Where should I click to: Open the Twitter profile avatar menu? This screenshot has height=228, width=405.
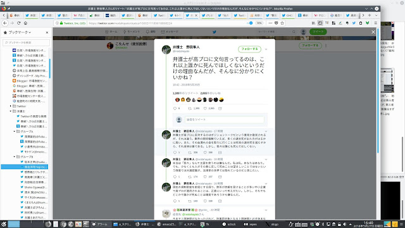(303, 32)
